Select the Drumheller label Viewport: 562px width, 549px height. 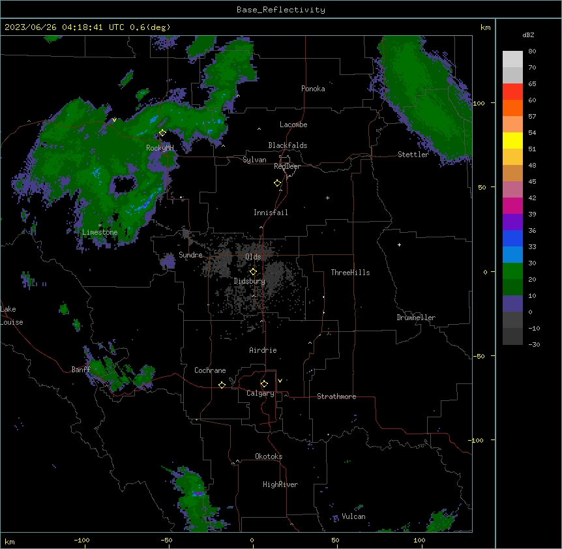point(416,318)
